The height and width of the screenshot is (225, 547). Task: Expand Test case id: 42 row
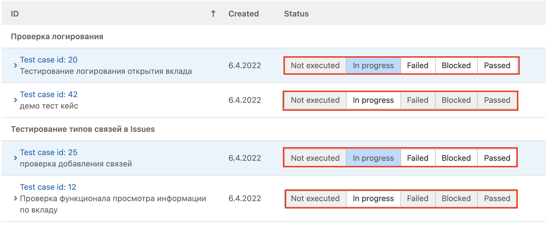[x=16, y=100]
